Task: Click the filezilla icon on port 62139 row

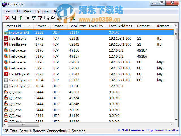Action: [x=6, y=39]
